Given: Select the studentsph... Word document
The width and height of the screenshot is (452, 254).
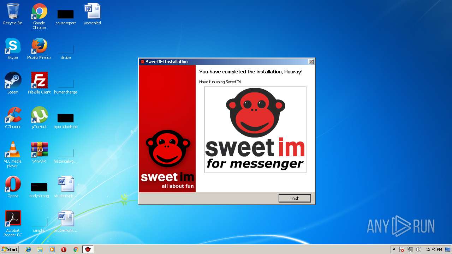Looking at the screenshot, I should [66, 187].
